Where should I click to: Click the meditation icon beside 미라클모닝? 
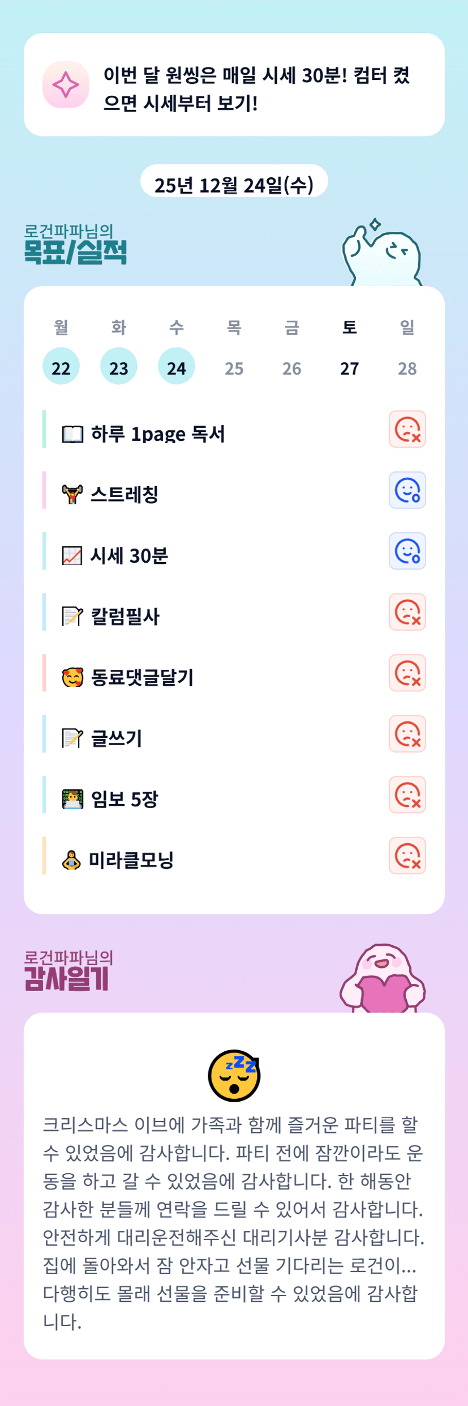(x=71, y=860)
